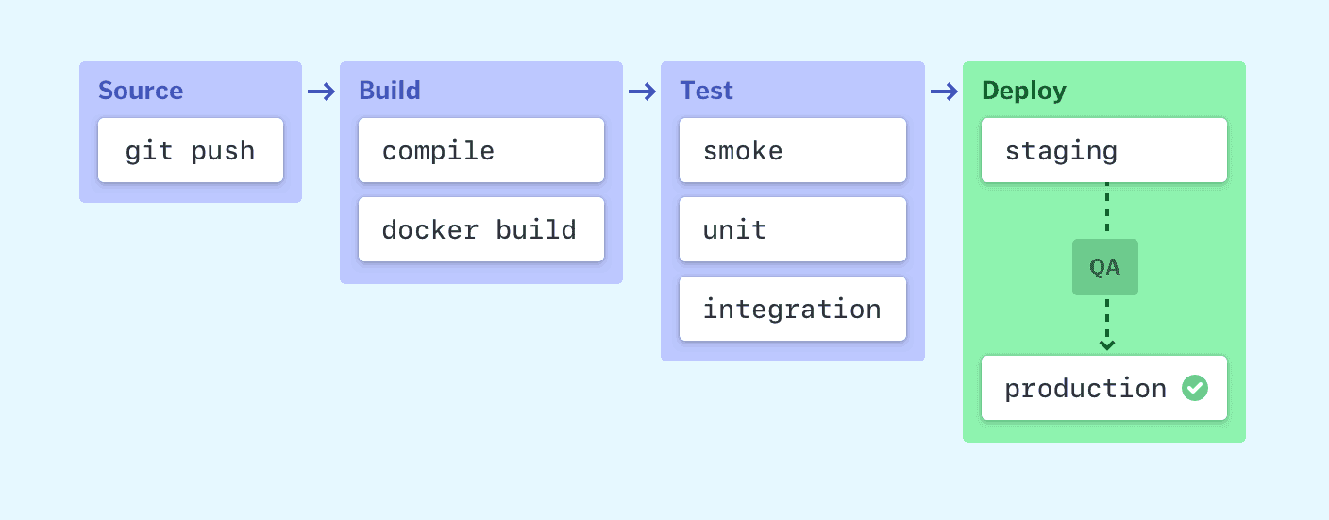
Task: Click the dashed arrowhead above production
Action: tap(1107, 344)
